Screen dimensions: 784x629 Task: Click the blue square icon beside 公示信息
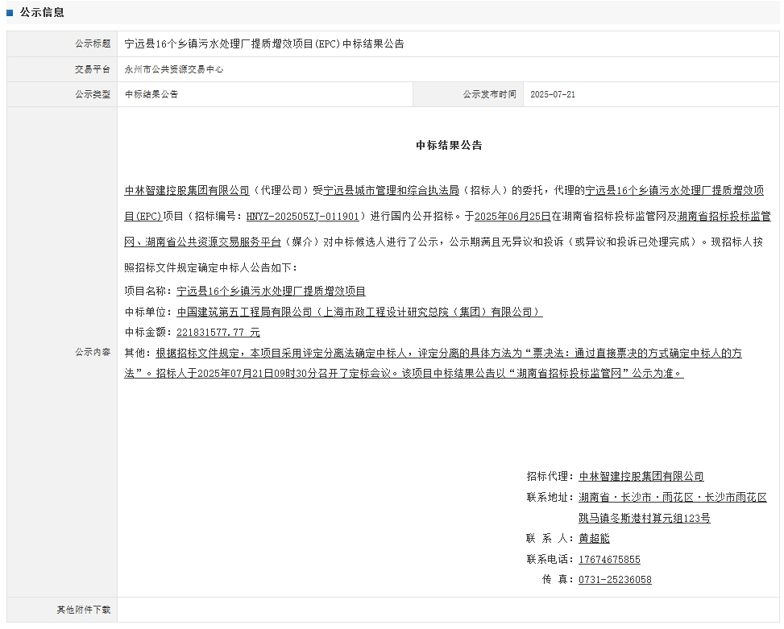pos(10,13)
